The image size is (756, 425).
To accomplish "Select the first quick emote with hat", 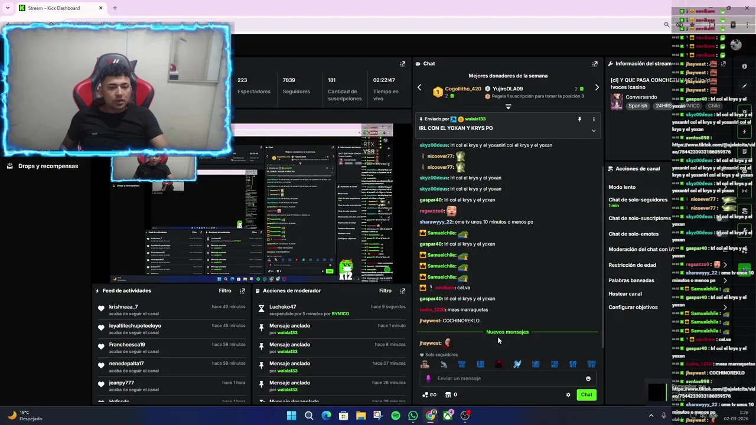I will click(425, 364).
